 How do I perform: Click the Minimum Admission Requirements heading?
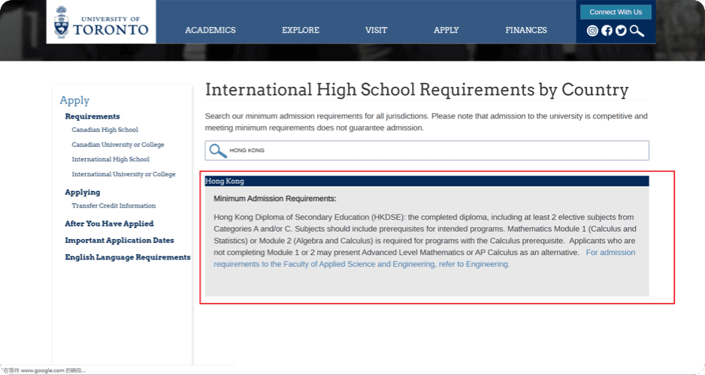[275, 198]
